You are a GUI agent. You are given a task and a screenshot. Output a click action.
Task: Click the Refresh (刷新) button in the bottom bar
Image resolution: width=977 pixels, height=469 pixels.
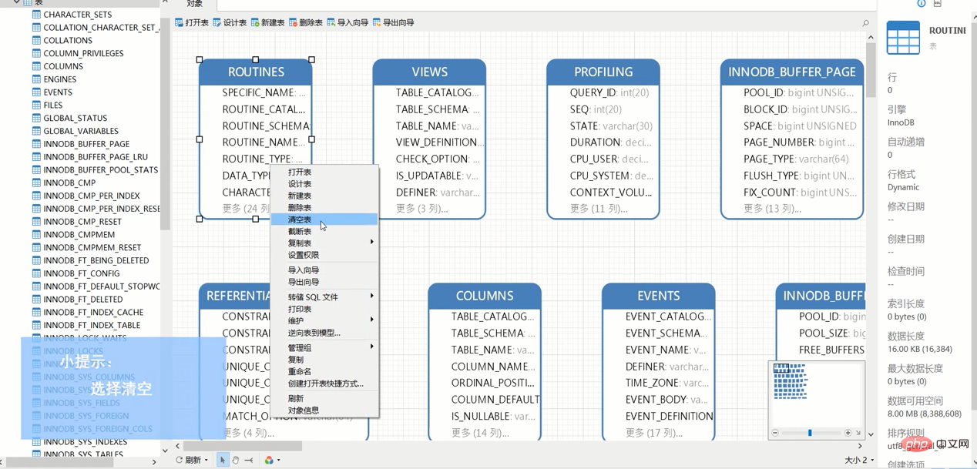(189, 460)
